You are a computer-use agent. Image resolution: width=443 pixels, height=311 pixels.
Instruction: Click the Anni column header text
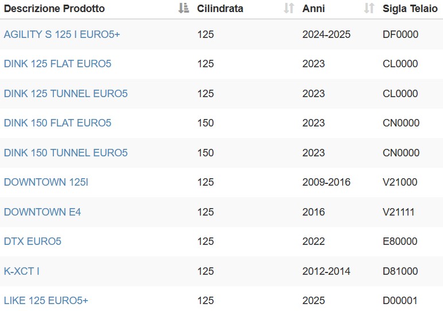tap(314, 9)
